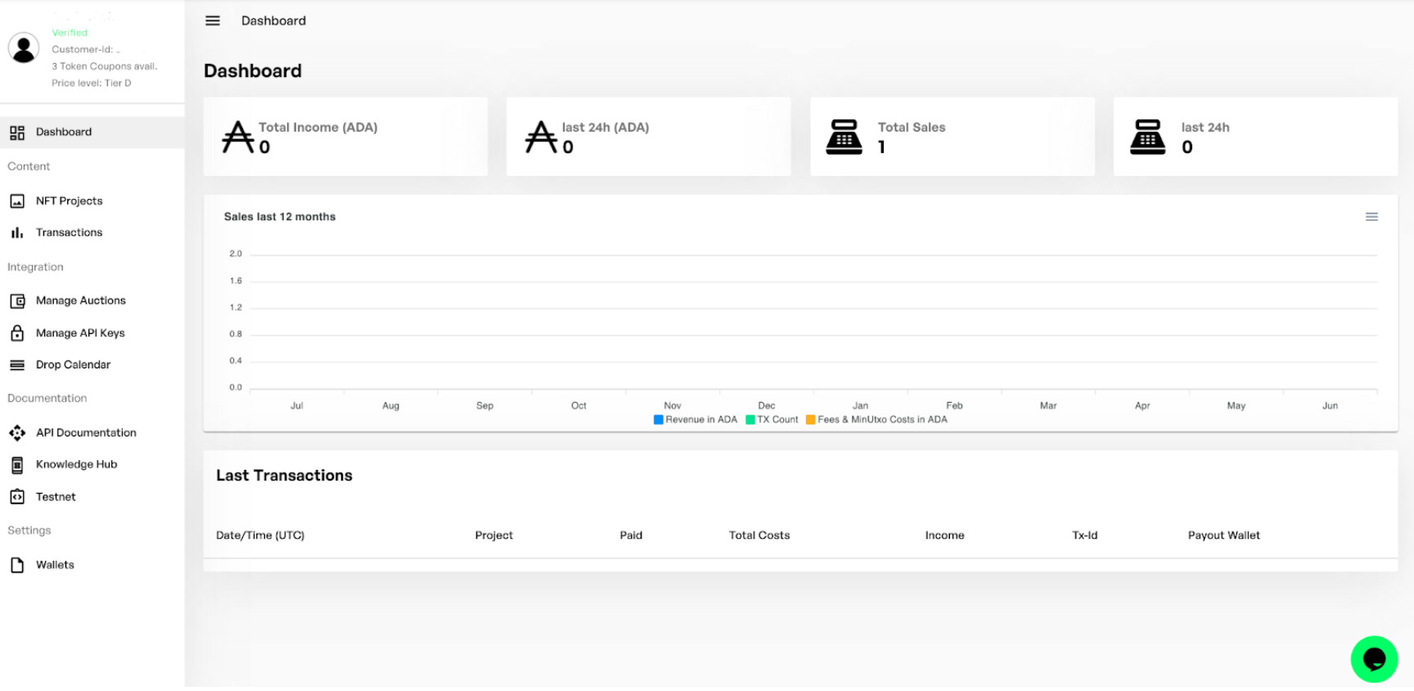
Task: Click the Total Sales cash register icon
Action: [844, 137]
